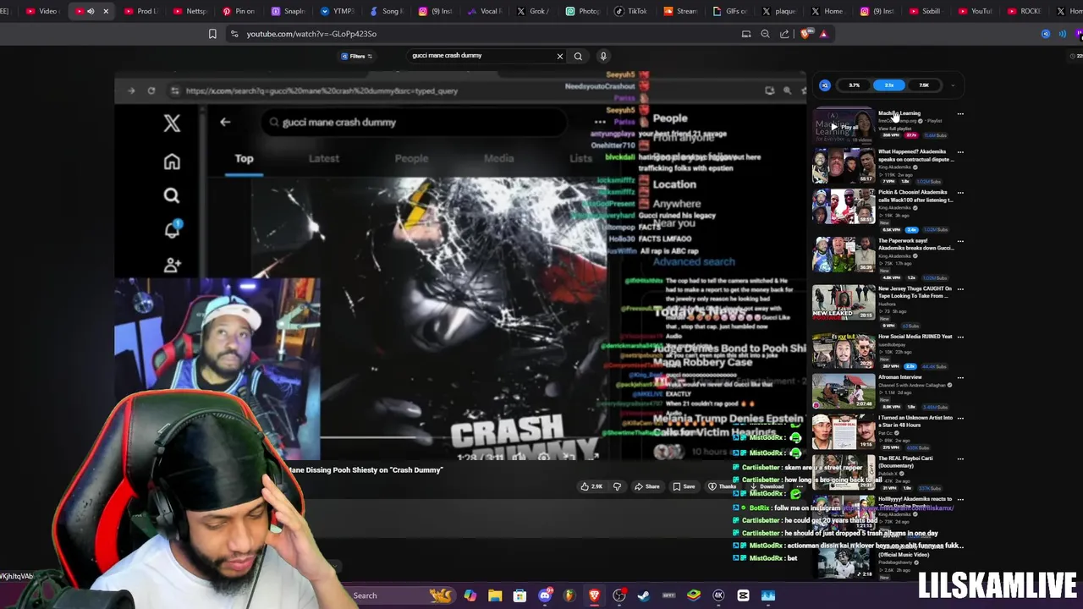Click the youtube.com URL in the address bar

[311, 34]
